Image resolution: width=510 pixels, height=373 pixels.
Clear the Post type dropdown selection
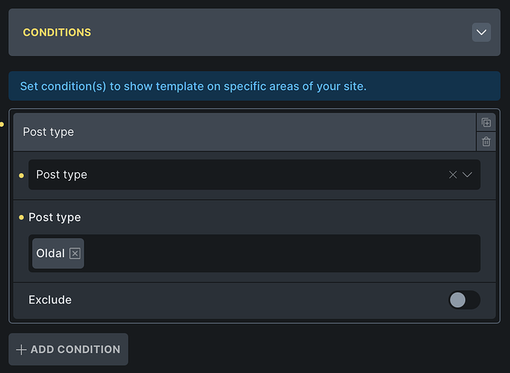tap(453, 175)
